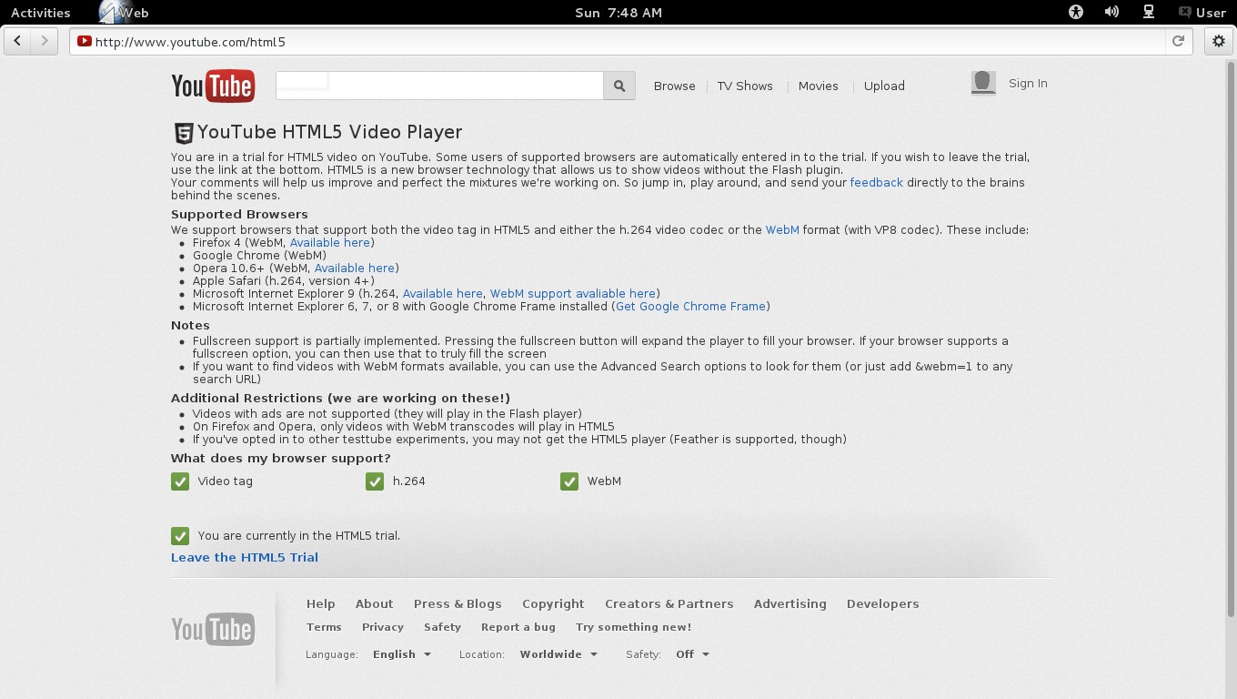Viewport: 1237px width, 699px height.
Task: Open the feedback link in the intro paragraph
Action: (x=876, y=182)
